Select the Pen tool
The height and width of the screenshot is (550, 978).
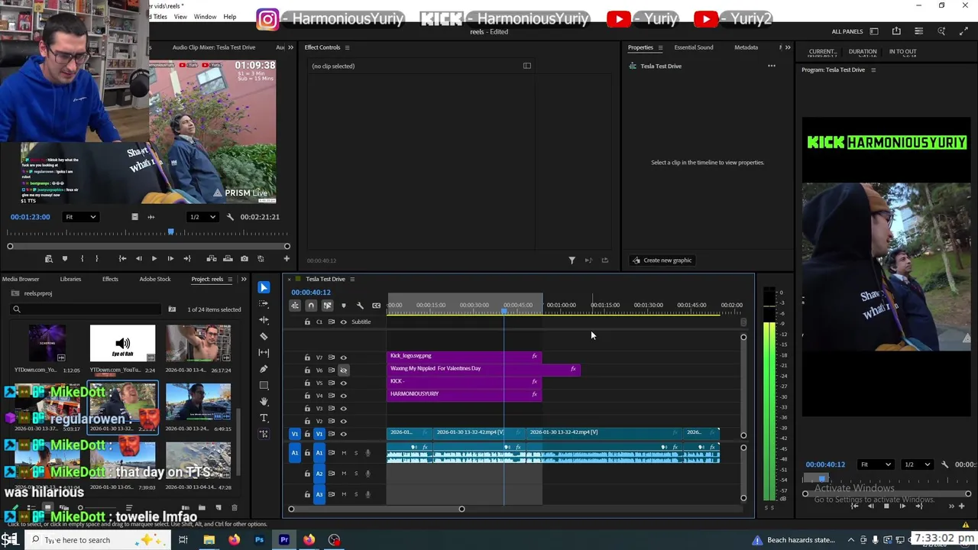264,369
